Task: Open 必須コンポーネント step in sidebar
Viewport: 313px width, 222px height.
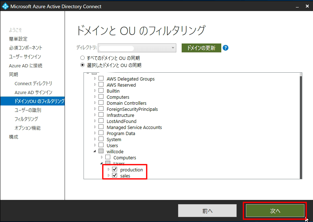Action: click(x=26, y=48)
